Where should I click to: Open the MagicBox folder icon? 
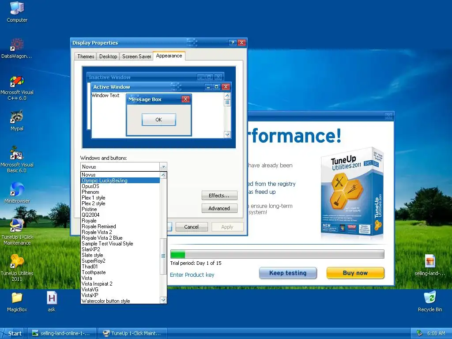(17, 302)
